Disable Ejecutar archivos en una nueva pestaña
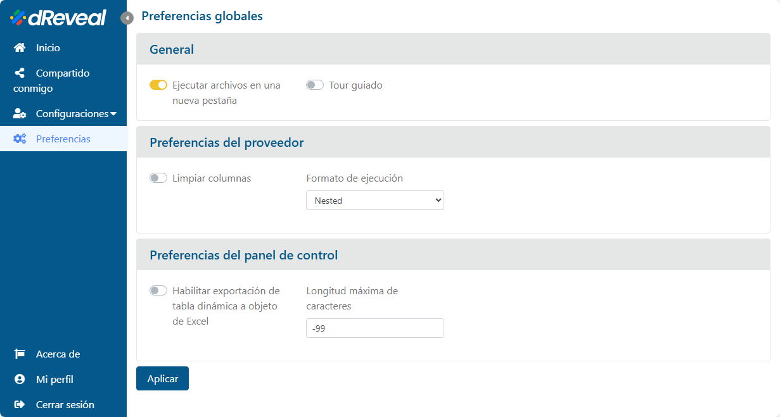Screen dimensions: 780x417 pyautogui.click(x=158, y=85)
